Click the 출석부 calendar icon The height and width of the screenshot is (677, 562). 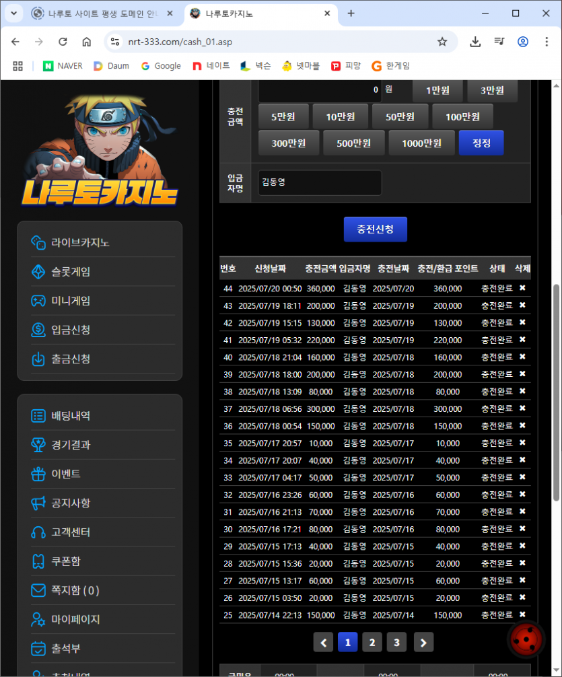click(x=38, y=648)
